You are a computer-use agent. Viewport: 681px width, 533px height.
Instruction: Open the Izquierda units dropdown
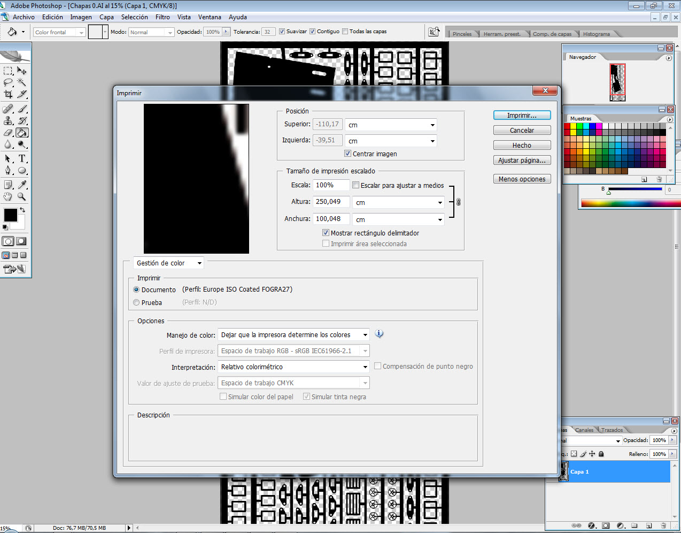coord(391,141)
